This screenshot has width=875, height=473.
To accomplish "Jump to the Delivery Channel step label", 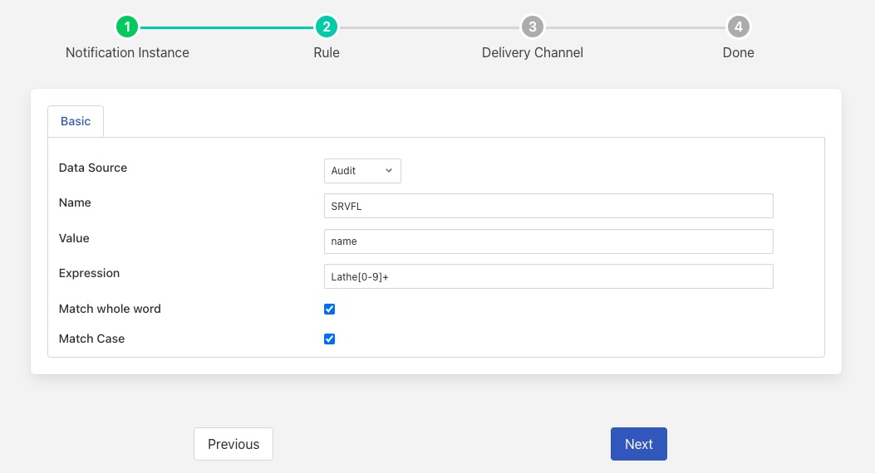I will (x=532, y=52).
